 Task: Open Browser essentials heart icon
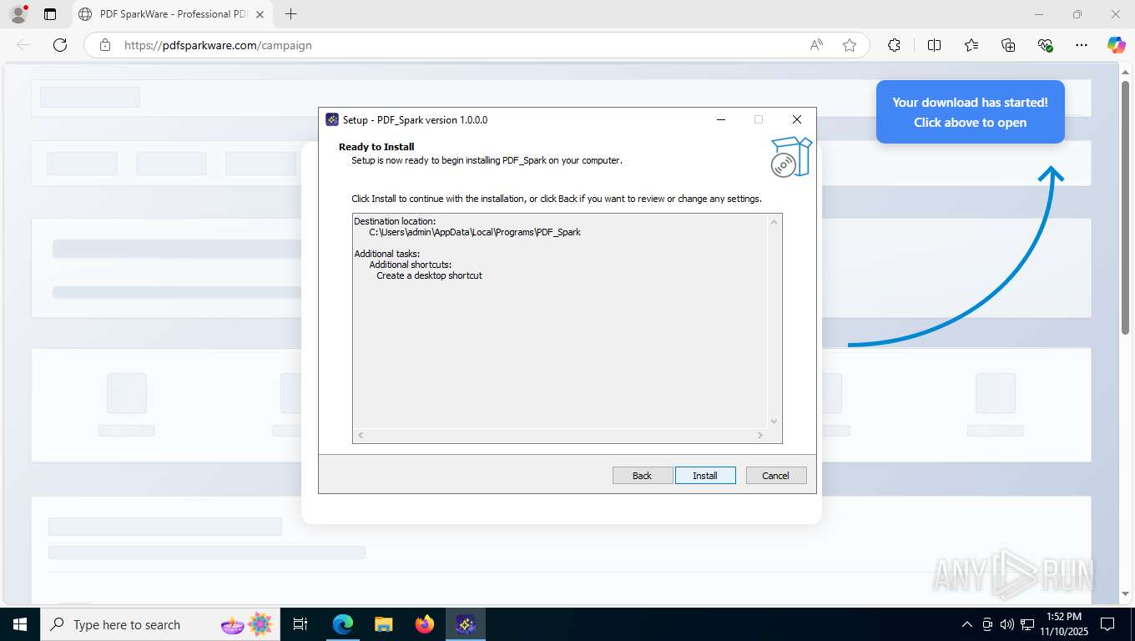(1045, 45)
